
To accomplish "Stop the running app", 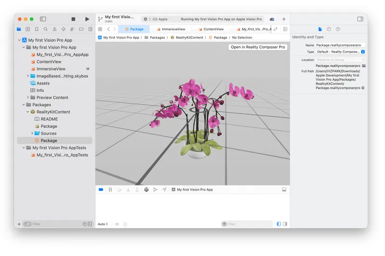I will 73,19.
